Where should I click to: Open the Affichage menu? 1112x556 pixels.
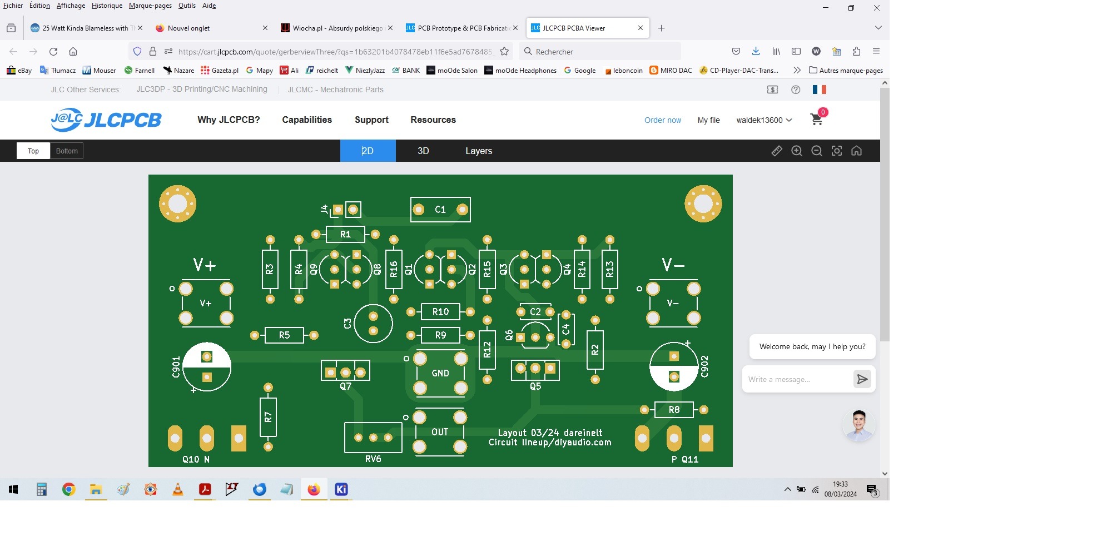[x=71, y=6]
